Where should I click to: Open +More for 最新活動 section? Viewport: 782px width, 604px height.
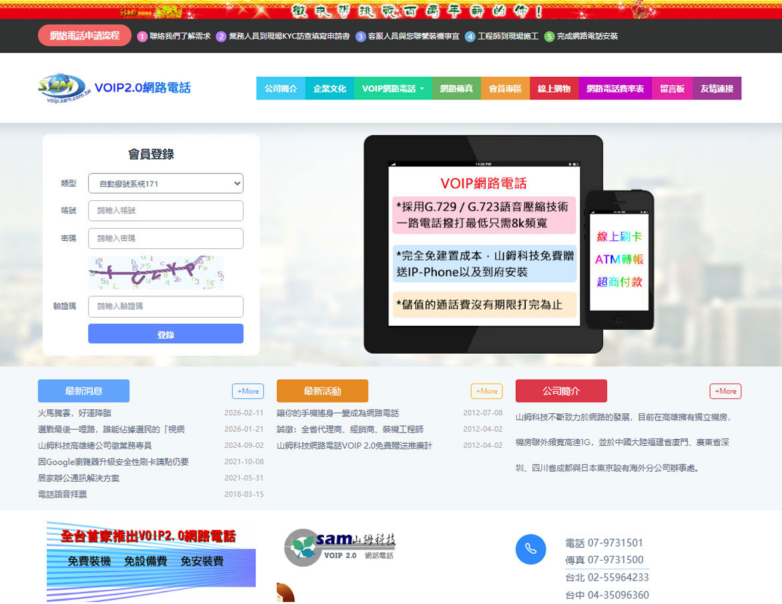486,391
